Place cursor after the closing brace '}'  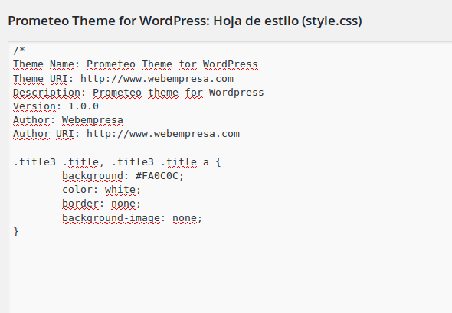(20, 232)
